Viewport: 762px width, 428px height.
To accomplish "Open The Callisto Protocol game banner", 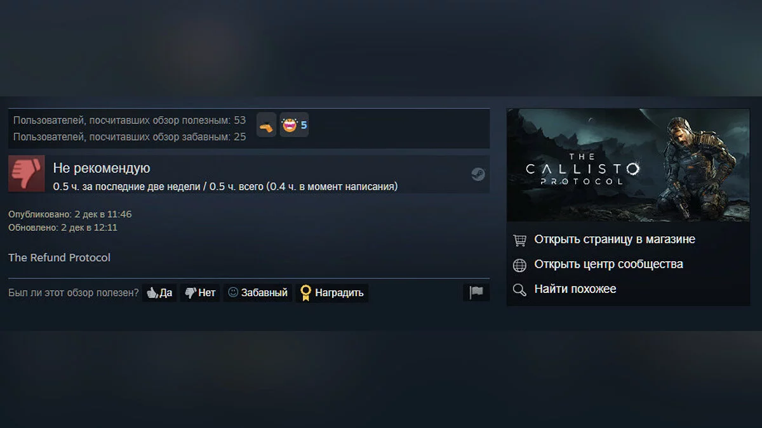I will pyautogui.click(x=628, y=165).
